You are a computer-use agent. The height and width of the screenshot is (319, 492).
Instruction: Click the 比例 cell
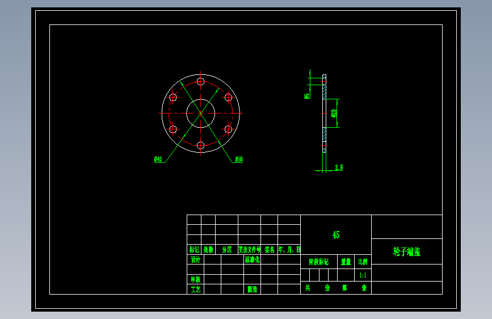tap(363, 262)
